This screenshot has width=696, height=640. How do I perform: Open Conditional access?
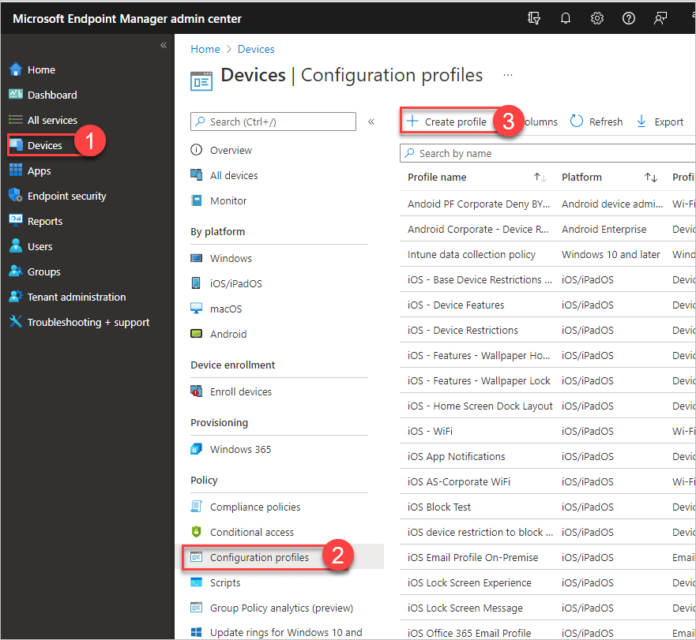pos(243,532)
